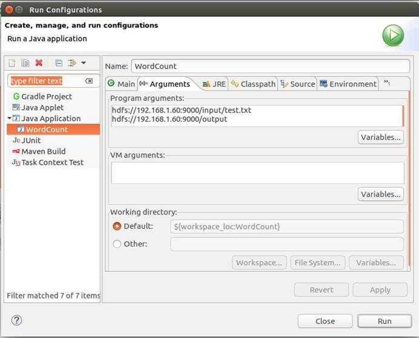Select the Other working directory radio button
The height and width of the screenshot is (338, 419).
(117, 244)
